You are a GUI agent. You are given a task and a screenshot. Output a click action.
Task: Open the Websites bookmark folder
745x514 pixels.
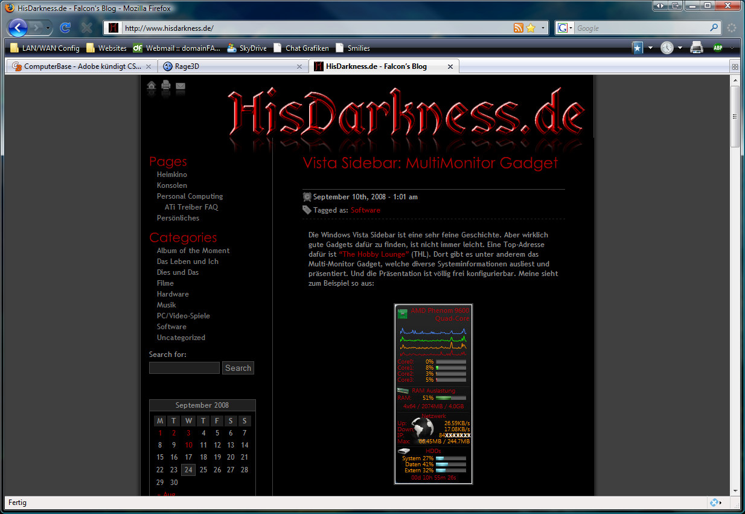(106, 48)
